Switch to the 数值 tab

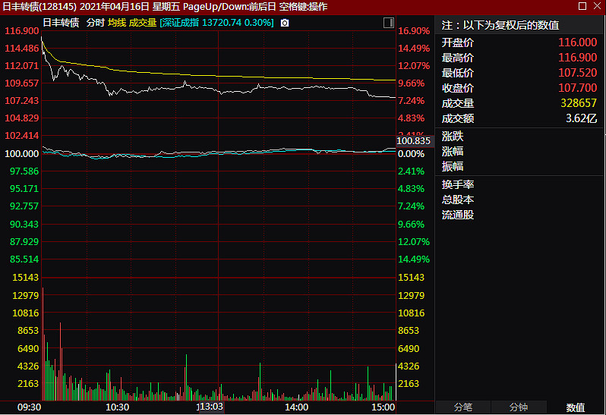point(575,407)
